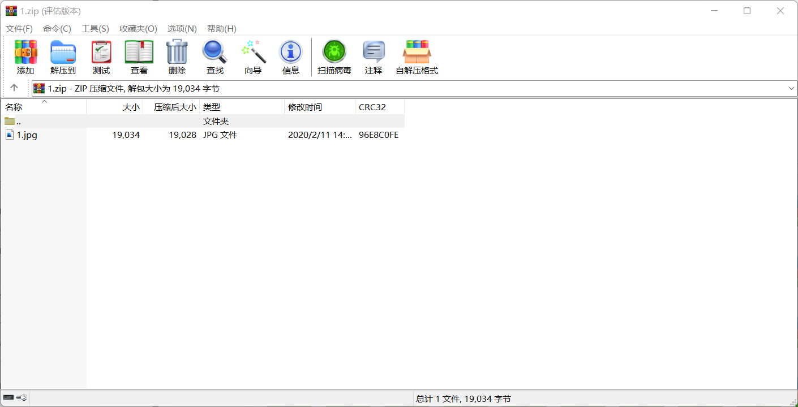Click the 信息 (Info) icon

(290, 57)
